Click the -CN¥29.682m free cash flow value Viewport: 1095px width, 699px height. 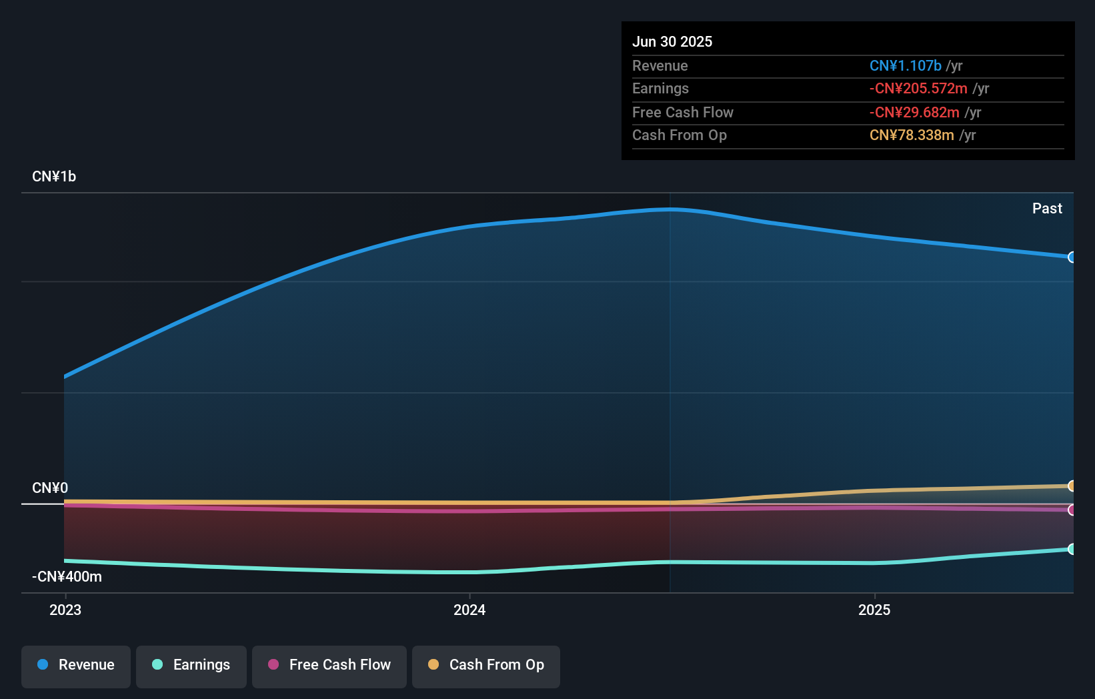point(914,112)
